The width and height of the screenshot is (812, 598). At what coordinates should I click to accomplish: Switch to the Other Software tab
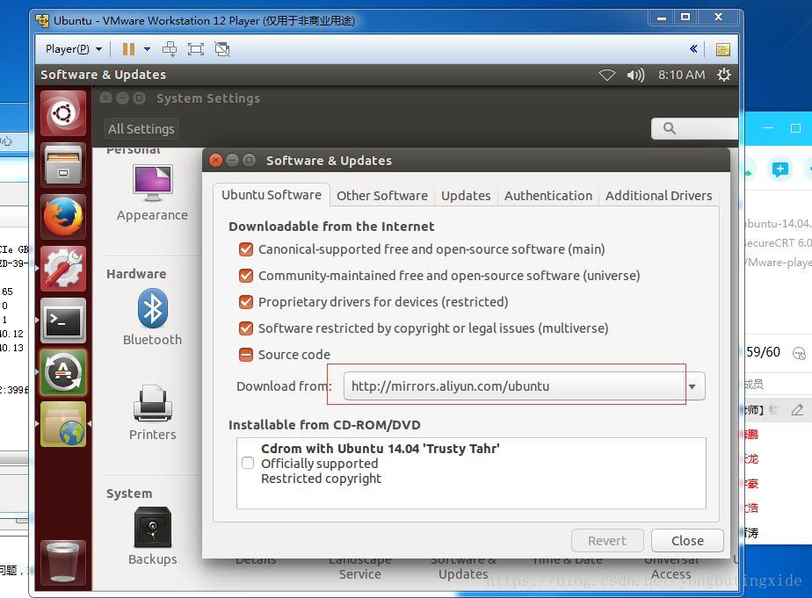coord(382,196)
